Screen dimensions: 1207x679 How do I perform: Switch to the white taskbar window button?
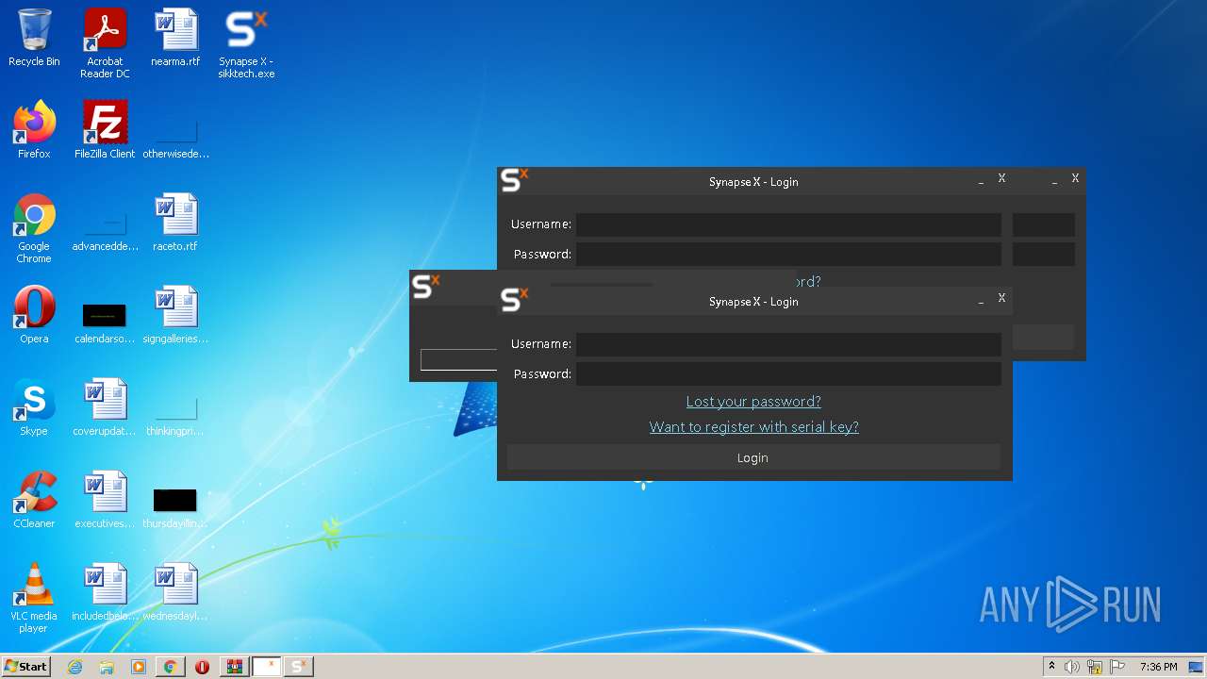point(267,667)
